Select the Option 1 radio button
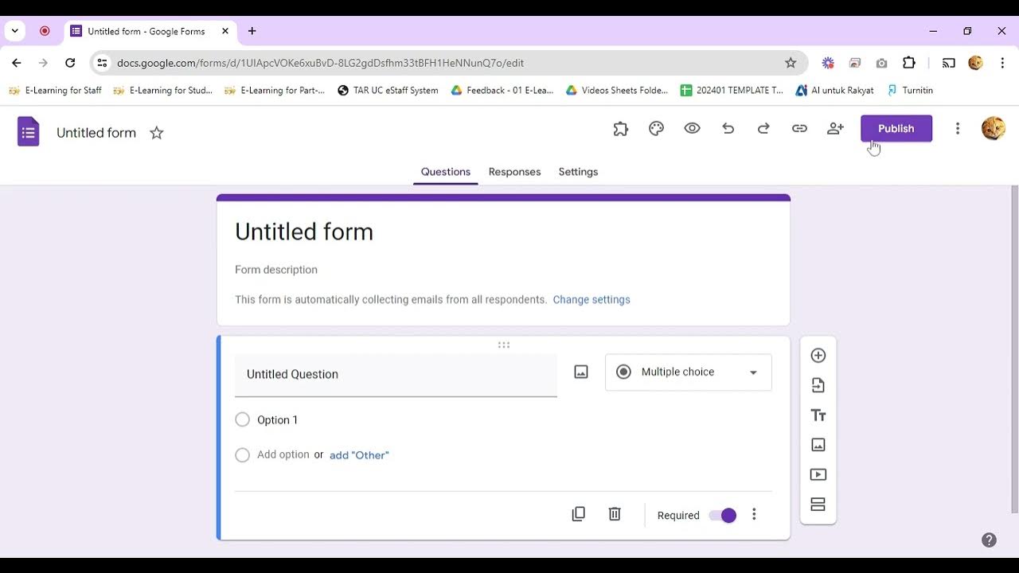This screenshot has height=573, width=1019. tap(243, 419)
